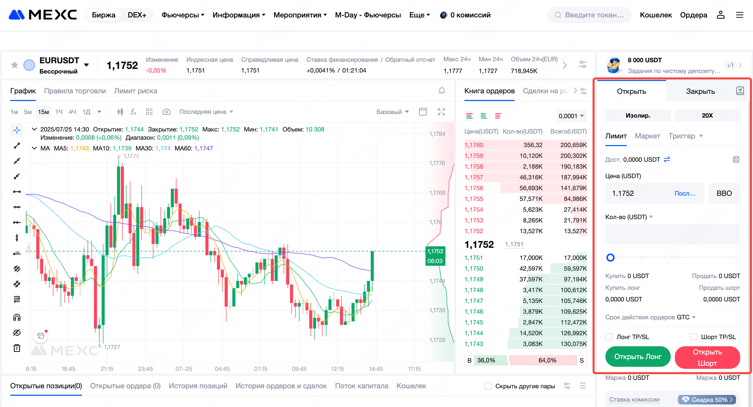
Task: Switch to Правила торговли tab
Action: [x=75, y=91]
